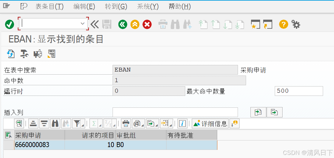This screenshot has height=158, width=334.
Task: Click the top toolbar Find binoculars icon
Action: tap(175, 25)
